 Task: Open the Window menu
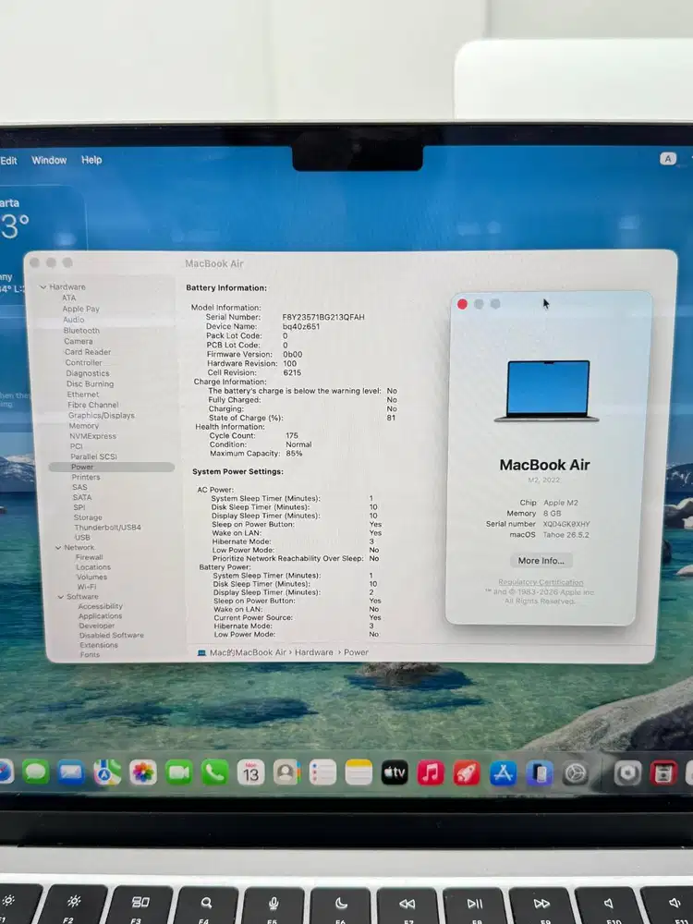(x=49, y=160)
